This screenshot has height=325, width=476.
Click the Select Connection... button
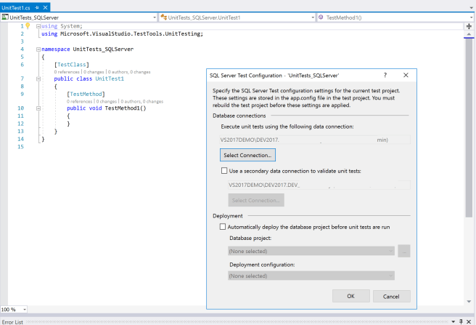point(247,155)
